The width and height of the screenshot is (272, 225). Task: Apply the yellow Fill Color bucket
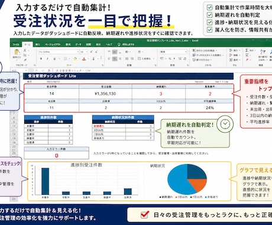tap(75, 59)
